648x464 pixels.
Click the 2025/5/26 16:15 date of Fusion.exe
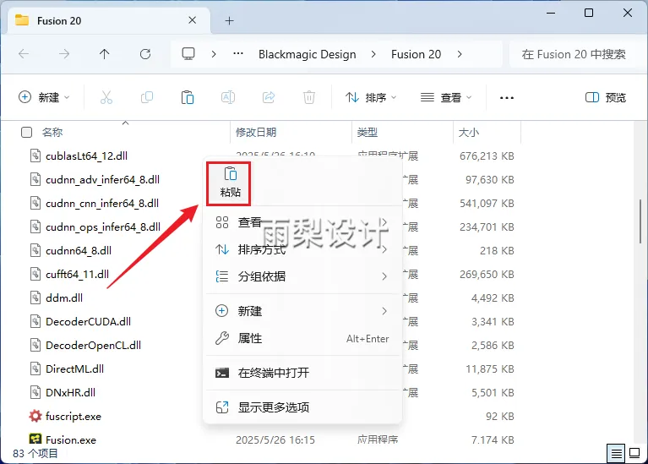[275, 439]
